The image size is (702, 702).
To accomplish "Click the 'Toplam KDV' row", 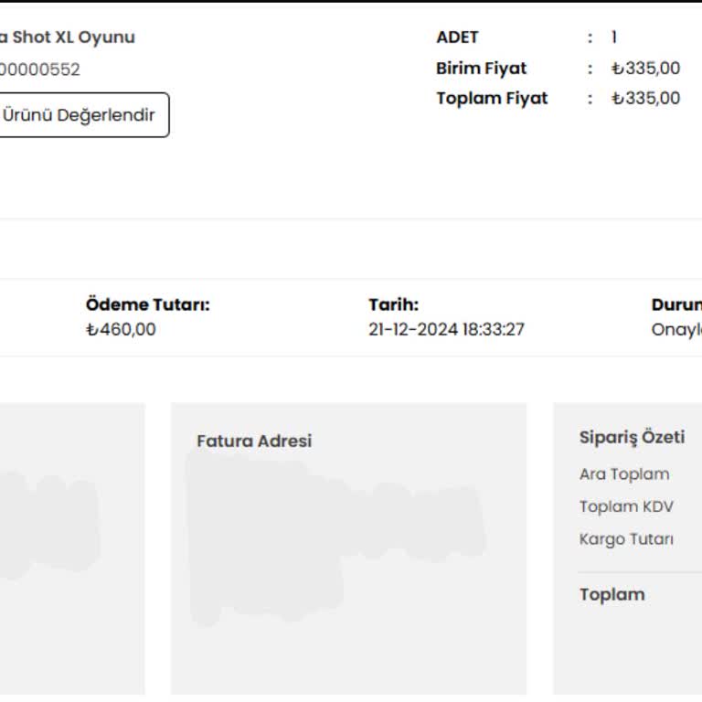I will [626, 506].
